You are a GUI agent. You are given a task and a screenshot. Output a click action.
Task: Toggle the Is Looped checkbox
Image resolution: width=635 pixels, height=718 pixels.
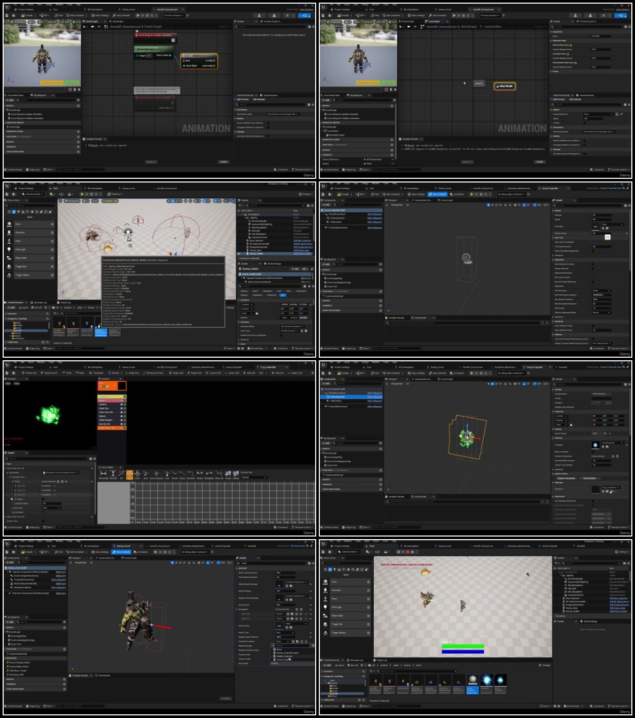coord(43,499)
